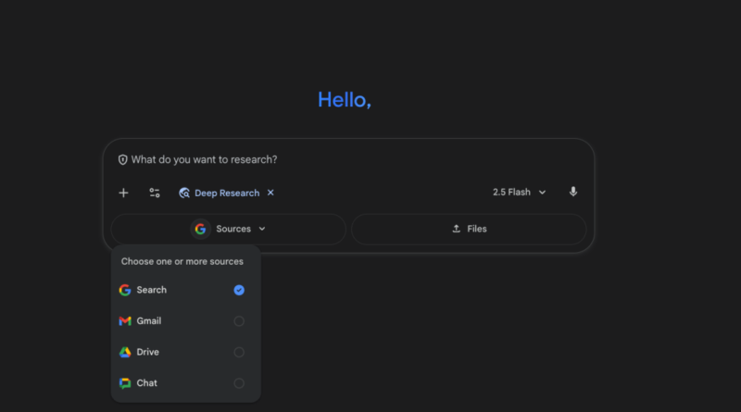
Task: Remove the Deep Research chip with X
Action: point(270,193)
